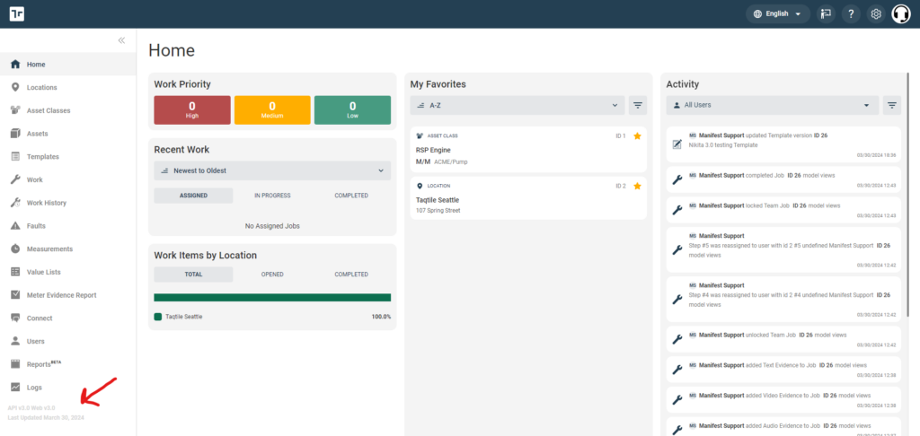Open the Taqtile Seattle location card
920x436 pixels.
click(x=528, y=198)
